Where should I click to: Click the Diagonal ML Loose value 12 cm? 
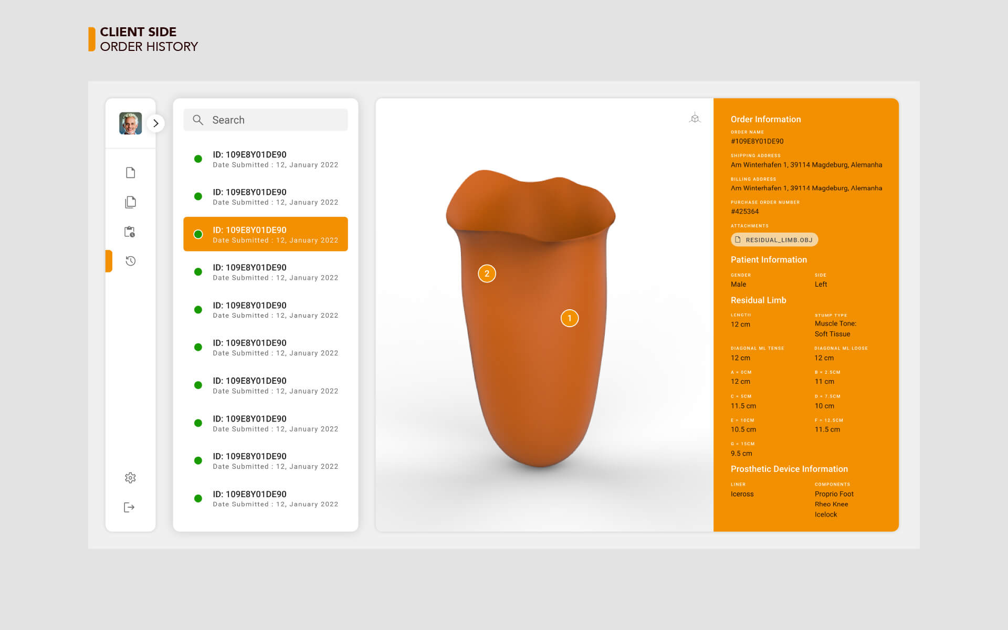[x=824, y=358]
